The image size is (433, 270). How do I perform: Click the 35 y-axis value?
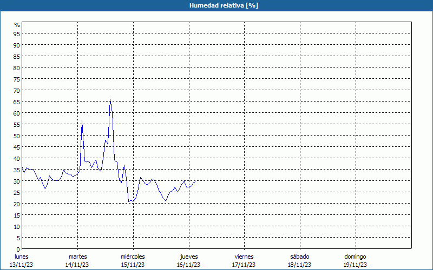coord(17,170)
